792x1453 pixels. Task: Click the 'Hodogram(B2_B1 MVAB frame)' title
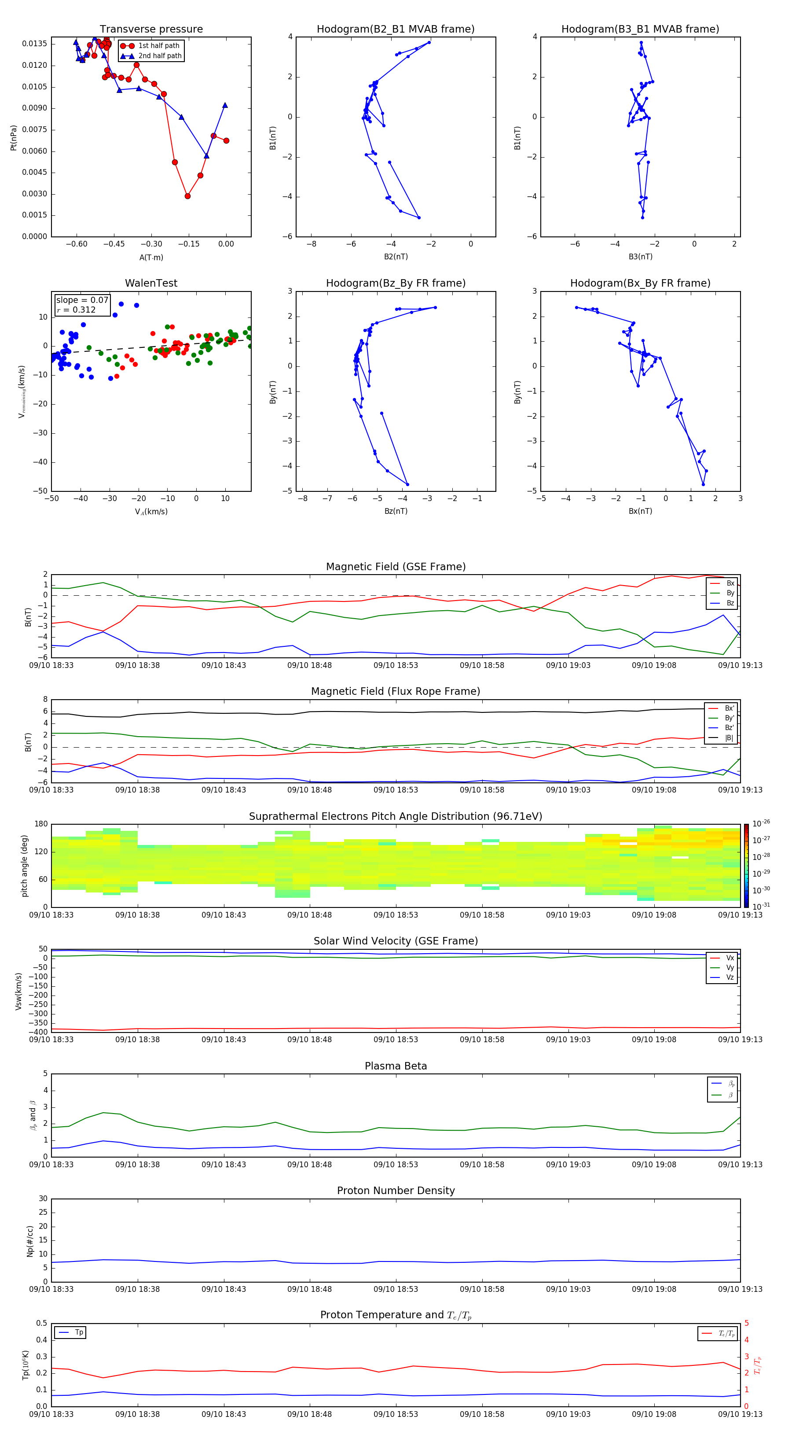click(396, 30)
